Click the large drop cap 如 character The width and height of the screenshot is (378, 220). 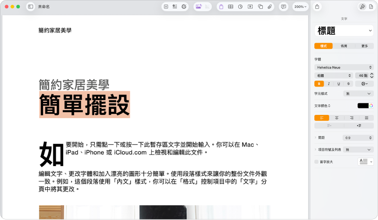pyautogui.click(x=52, y=154)
